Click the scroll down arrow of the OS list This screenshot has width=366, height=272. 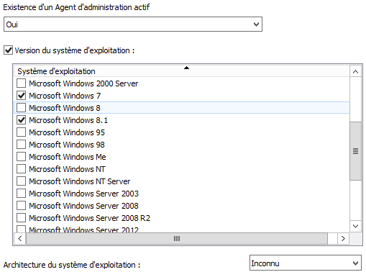pyautogui.click(x=356, y=226)
